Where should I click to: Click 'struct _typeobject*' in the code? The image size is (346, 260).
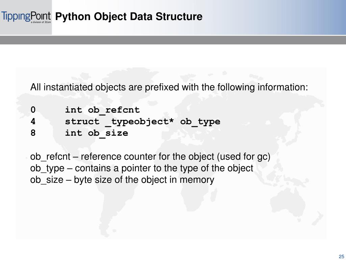pos(119,122)
